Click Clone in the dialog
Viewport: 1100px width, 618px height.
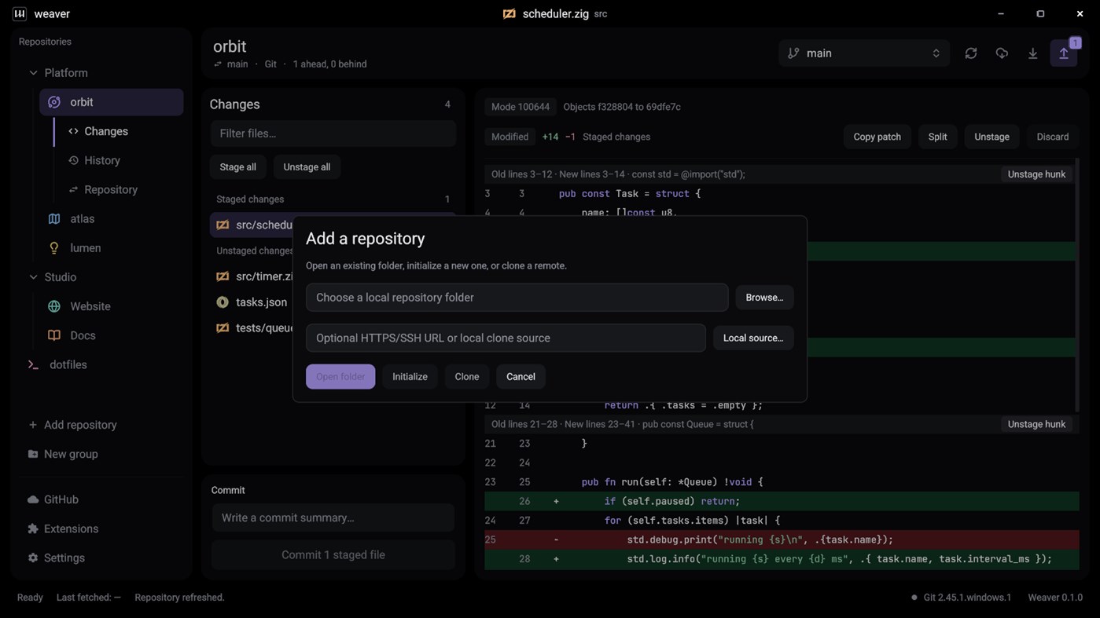coord(467,377)
